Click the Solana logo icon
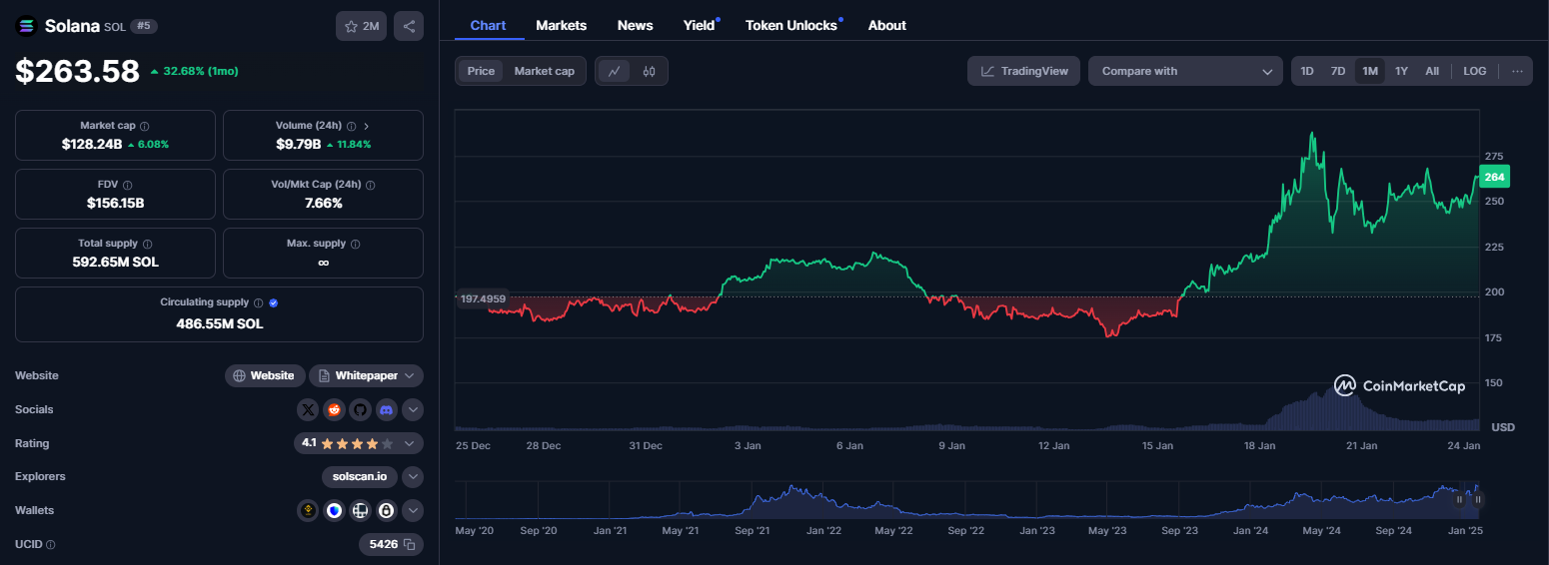Screen dimensions: 1549x565 tap(26, 26)
